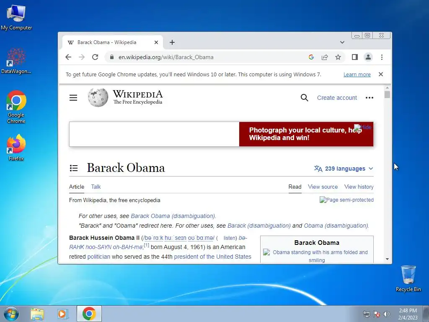Open Barack Obama (disambiguation) link
429x322 pixels.
click(x=173, y=216)
